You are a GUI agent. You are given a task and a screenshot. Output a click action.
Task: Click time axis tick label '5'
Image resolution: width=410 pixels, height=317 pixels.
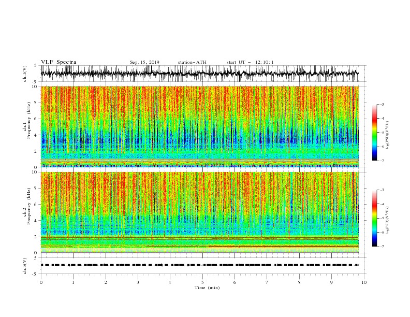tap(202, 282)
